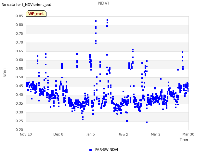
Task: Click the 0.40 y-axis tick label
Action: pyautogui.click(x=19, y=95)
